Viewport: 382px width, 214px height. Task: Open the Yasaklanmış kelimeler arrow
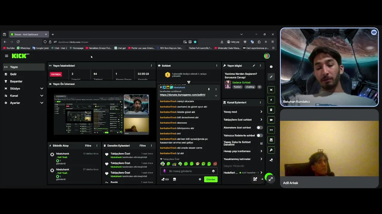pyautogui.click(x=261, y=159)
